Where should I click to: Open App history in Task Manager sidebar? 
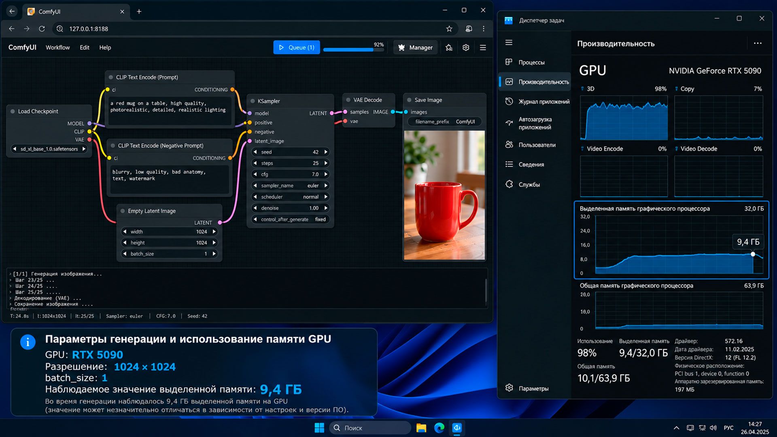537,101
